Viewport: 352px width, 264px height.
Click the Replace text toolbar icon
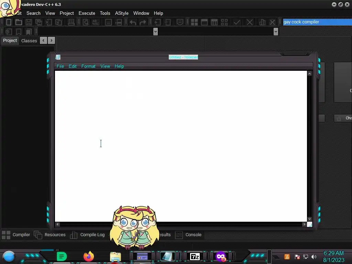(x=96, y=22)
